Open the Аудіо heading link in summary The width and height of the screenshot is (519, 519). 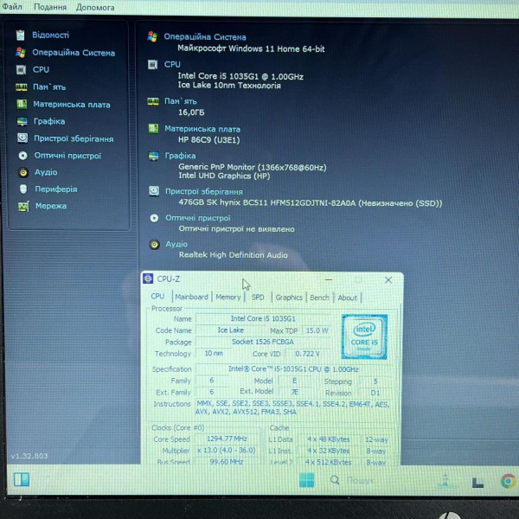coord(176,244)
